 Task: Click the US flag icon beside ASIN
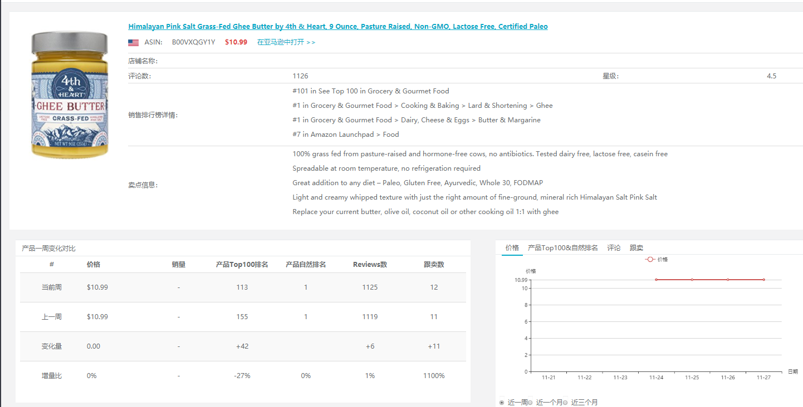point(133,42)
